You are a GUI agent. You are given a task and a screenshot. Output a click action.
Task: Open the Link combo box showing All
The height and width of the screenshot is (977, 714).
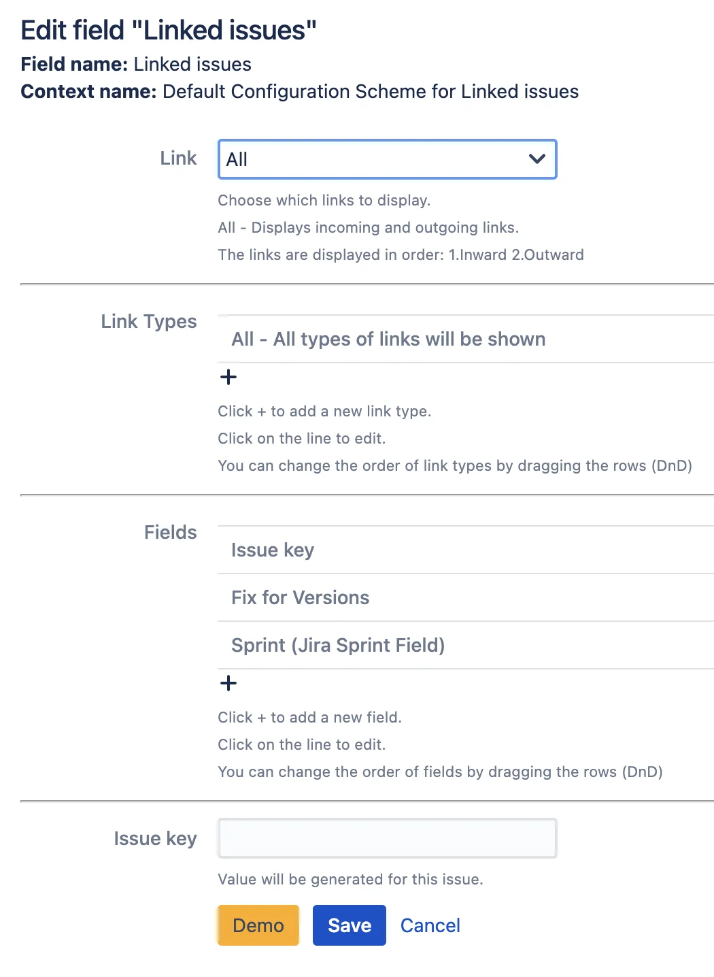(x=387, y=159)
